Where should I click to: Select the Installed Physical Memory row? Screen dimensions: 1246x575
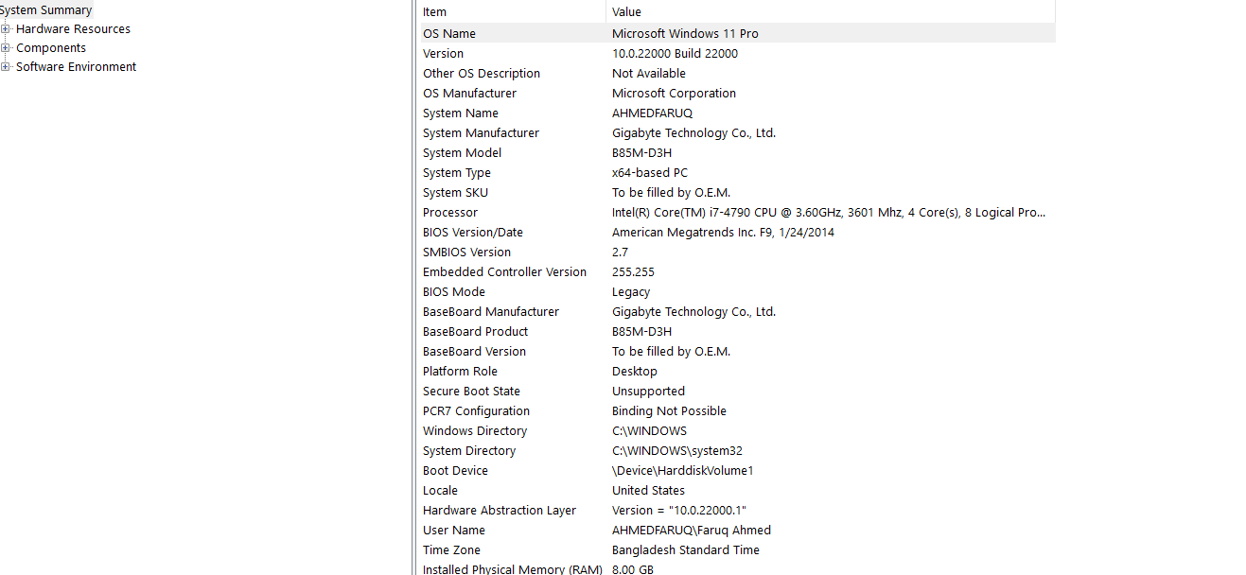[x=736, y=568]
